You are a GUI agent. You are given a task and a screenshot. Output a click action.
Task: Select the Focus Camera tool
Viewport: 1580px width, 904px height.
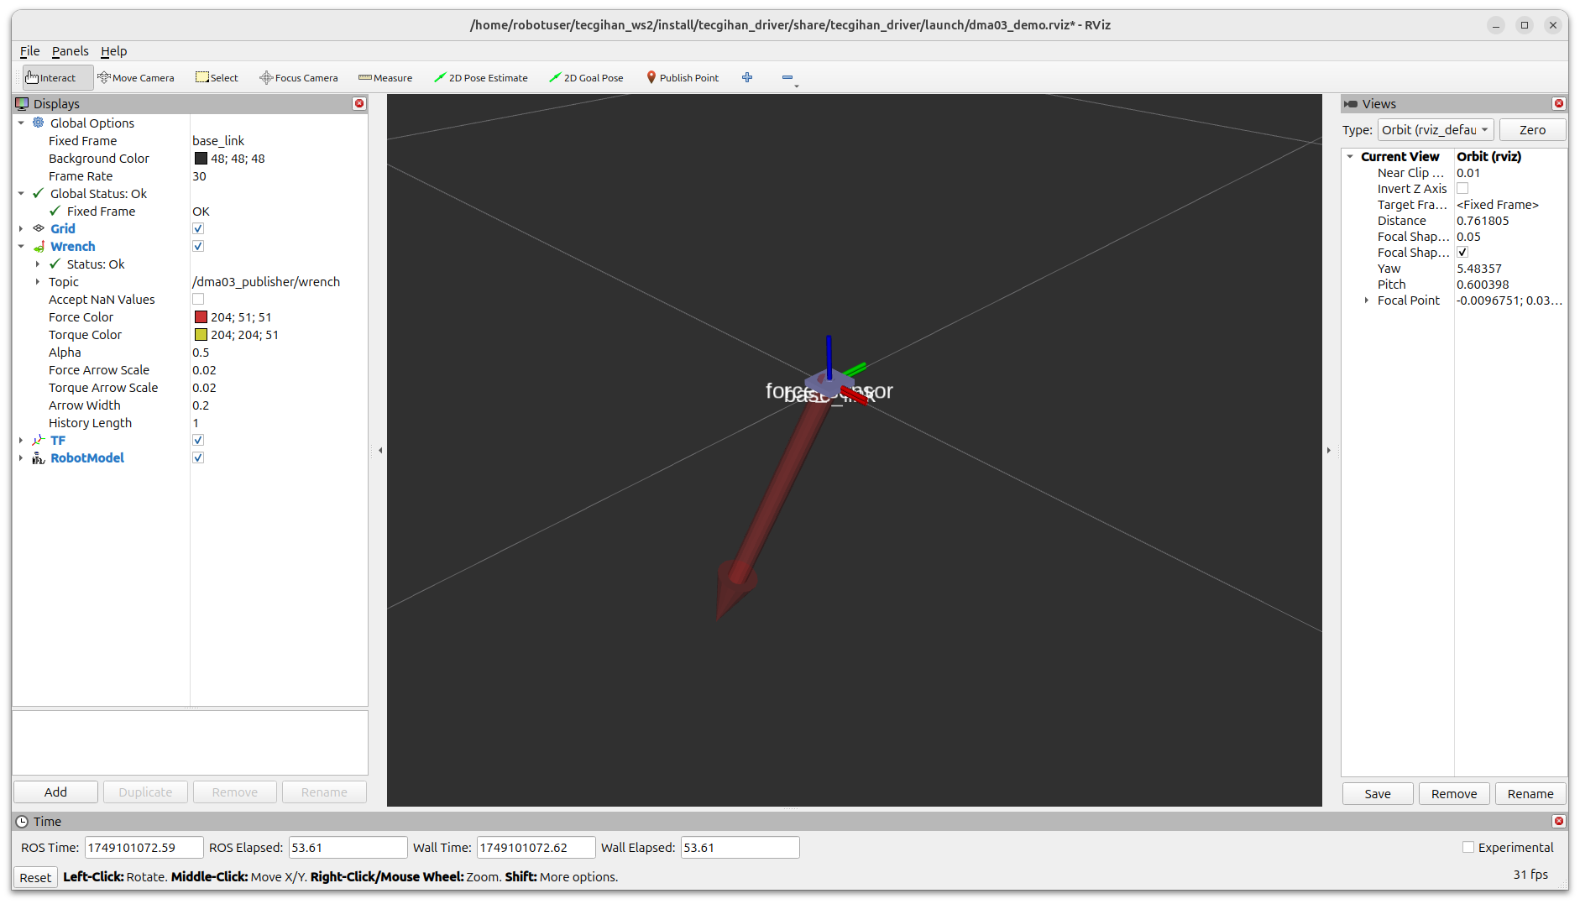coord(299,77)
